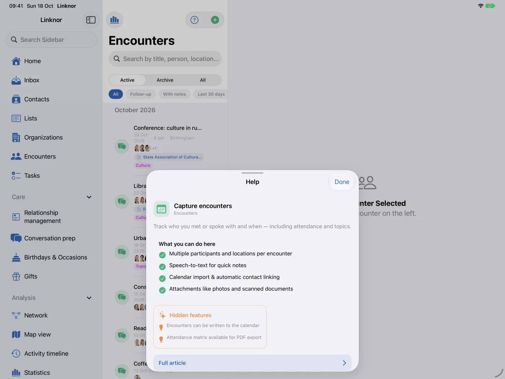The width and height of the screenshot is (505, 379).
Task: Open Statistics in sidebar
Action: pos(51,373)
